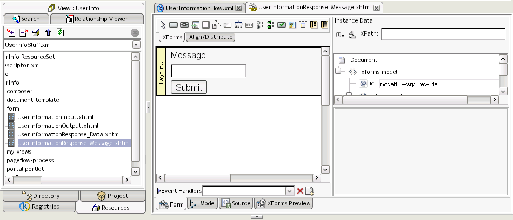
Task: Select the A/B checkbox group tool
Action: 271,25
